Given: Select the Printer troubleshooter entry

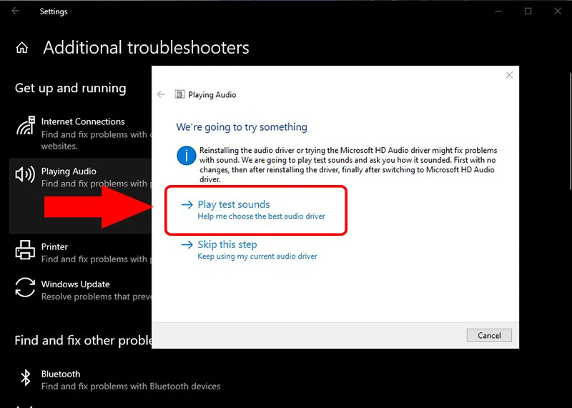Looking at the screenshot, I should point(54,247).
